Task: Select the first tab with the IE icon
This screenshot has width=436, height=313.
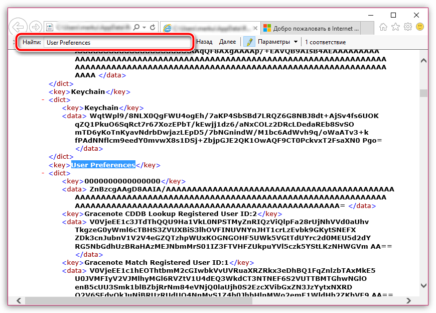Action: (x=210, y=28)
